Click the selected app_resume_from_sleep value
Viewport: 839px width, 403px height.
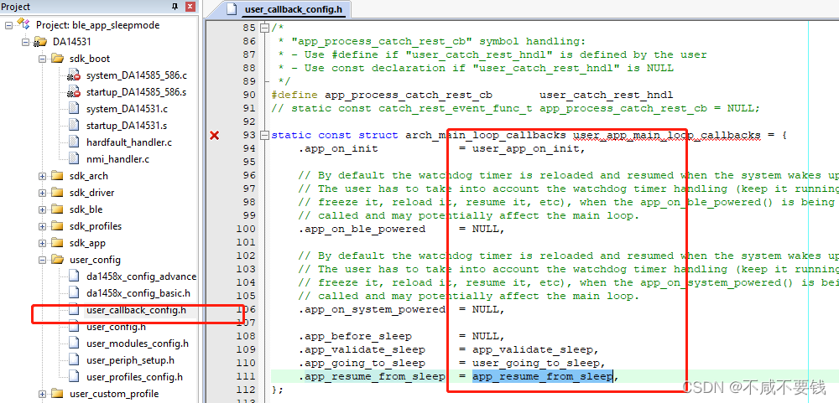pos(542,377)
